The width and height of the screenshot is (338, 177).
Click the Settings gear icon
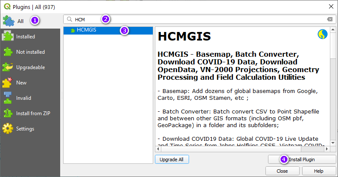pyautogui.click(x=8, y=128)
